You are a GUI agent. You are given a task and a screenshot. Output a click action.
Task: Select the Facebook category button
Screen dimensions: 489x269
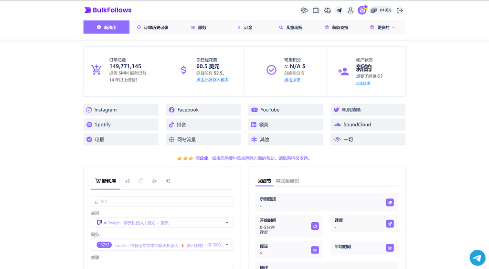203,110
